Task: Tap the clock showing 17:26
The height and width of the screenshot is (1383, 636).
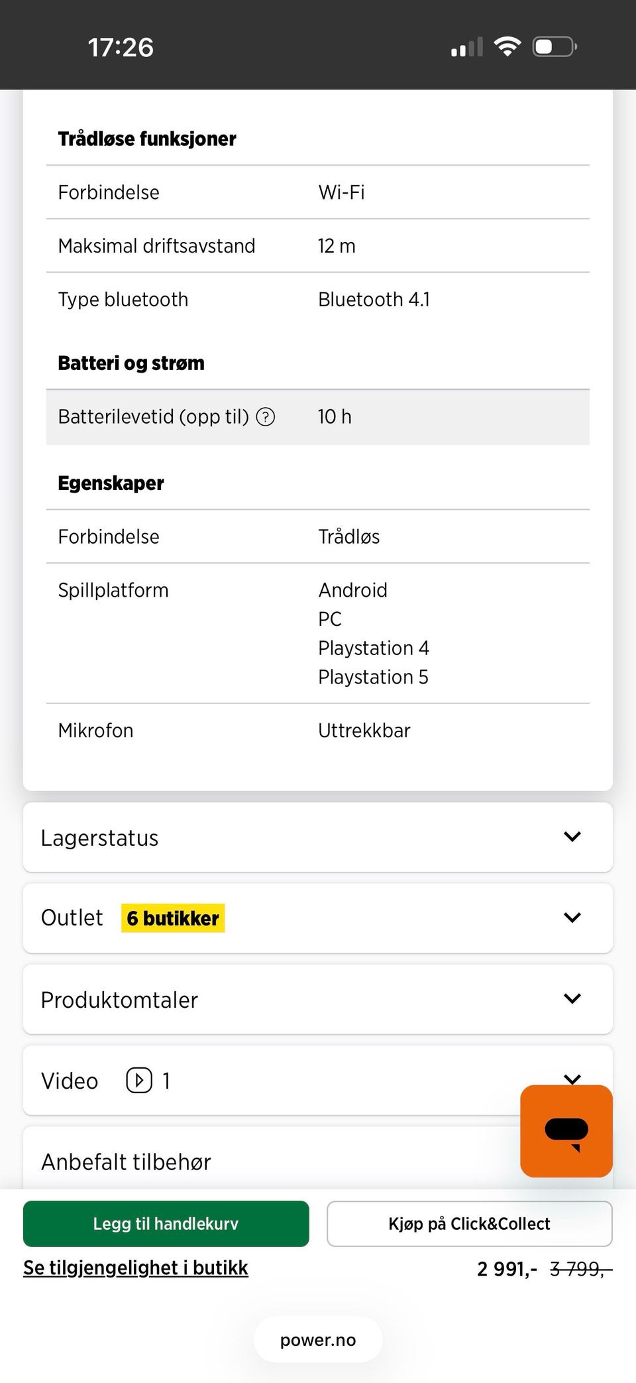Action: point(121,47)
